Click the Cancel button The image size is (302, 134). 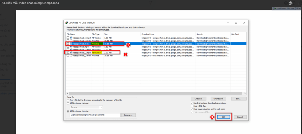240,117
